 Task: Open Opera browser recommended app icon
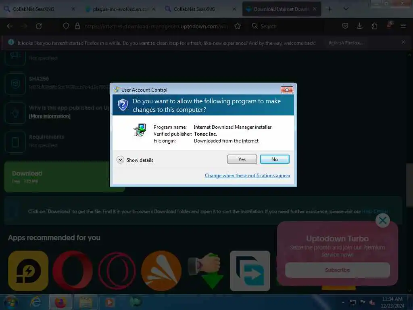tap(73, 271)
